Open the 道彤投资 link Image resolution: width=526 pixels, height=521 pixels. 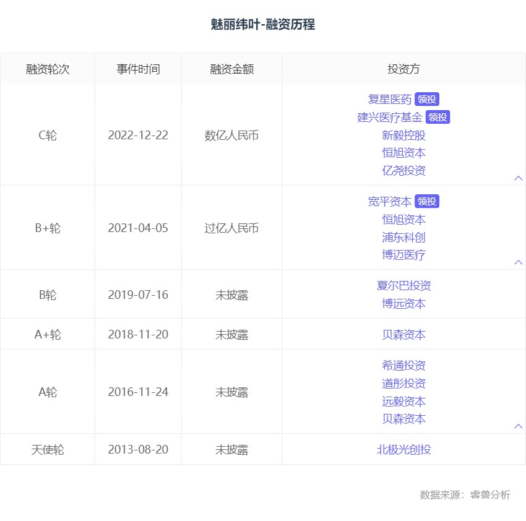403,384
